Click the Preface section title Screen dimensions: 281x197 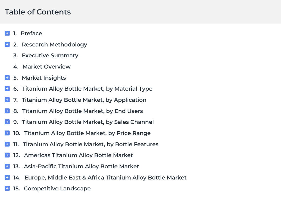(31, 33)
